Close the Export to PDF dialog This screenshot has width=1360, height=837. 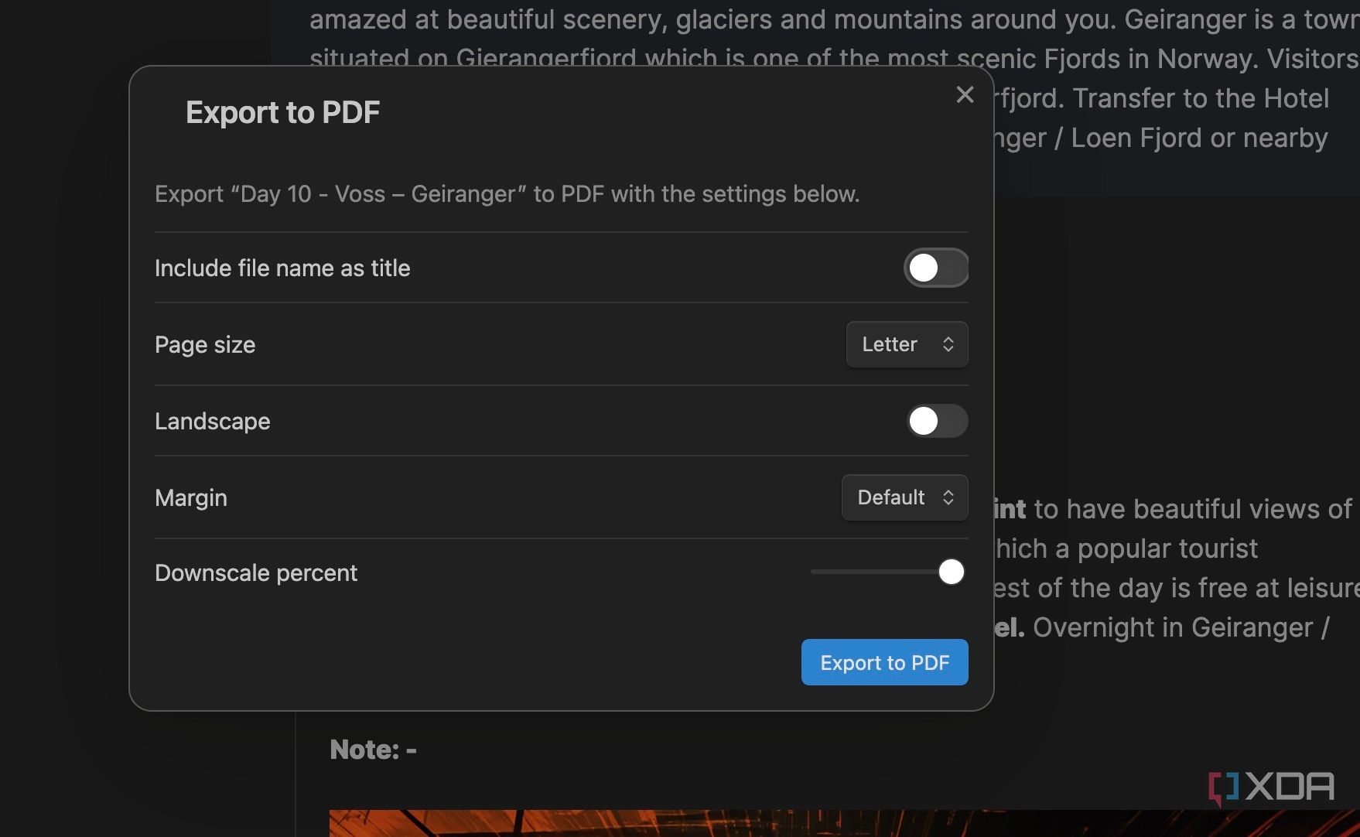tap(964, 94)
